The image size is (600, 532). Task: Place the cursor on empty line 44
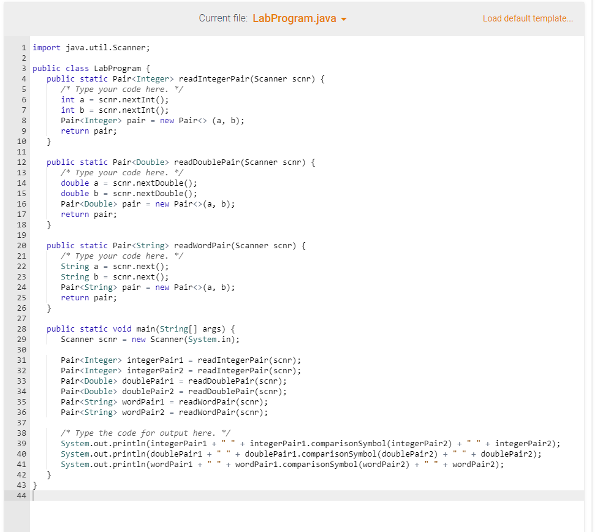[306, 496]
